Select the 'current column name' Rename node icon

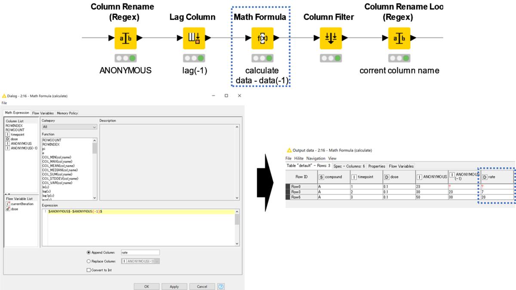[399, 38]
